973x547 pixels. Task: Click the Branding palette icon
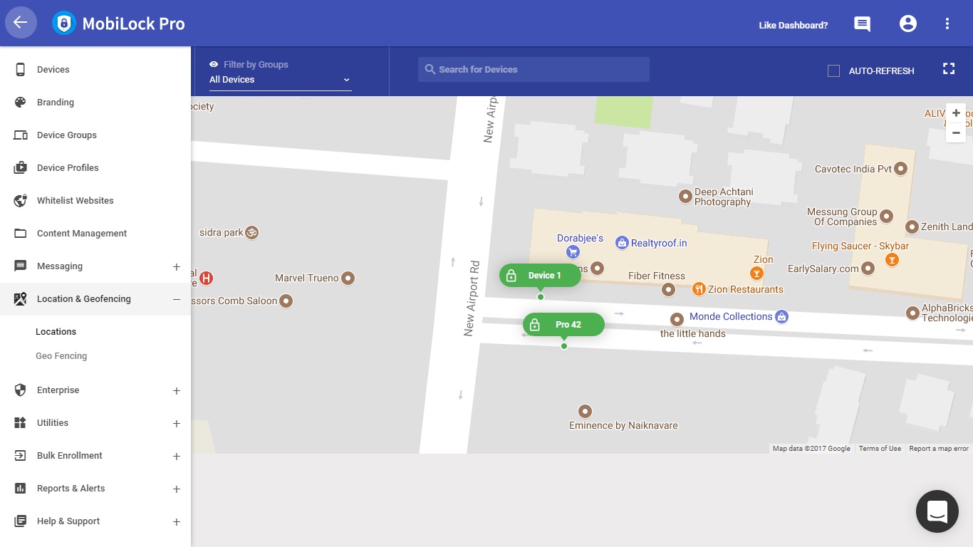click(x=21, y=102)
